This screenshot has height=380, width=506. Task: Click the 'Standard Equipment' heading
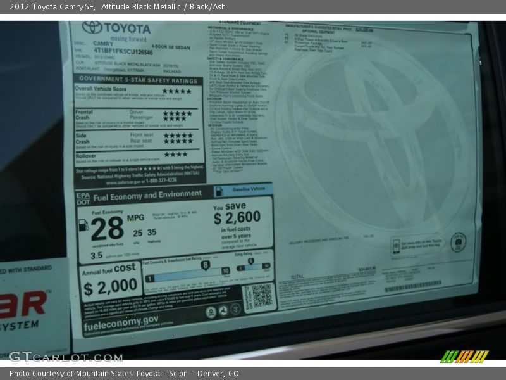(x=240, y=23)
